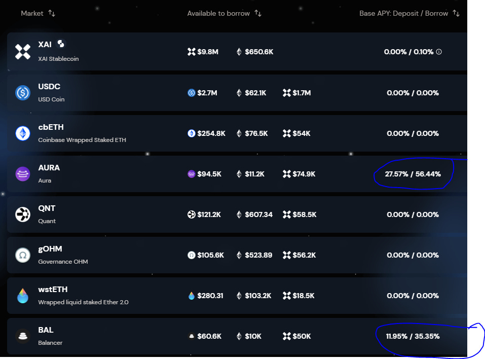Open the info icon beside XAI 0.10% APY
Screen dimensions: 485x359
439,52
